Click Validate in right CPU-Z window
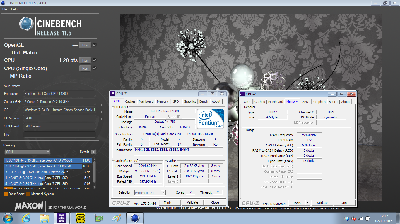 click(x=322, y=203)
